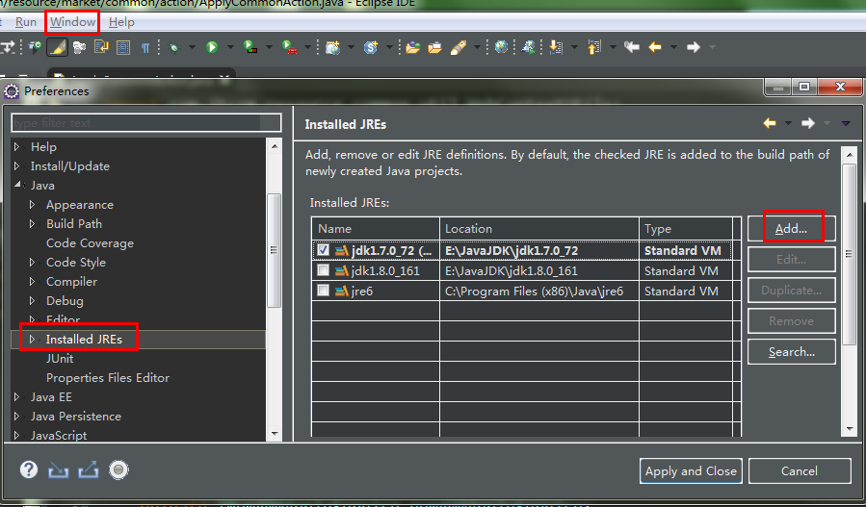Select Installed JREs in the preferences tree

click(x=84, y=340)
